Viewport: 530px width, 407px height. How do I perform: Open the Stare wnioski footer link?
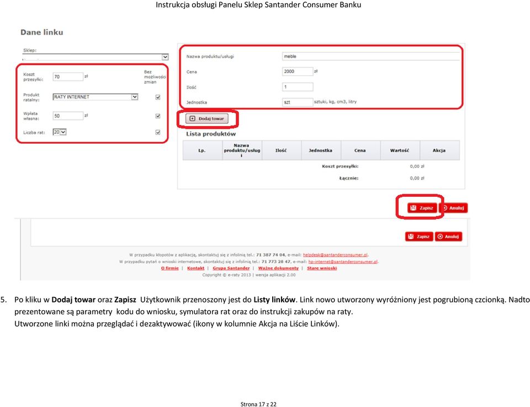(x=322, y=268)
